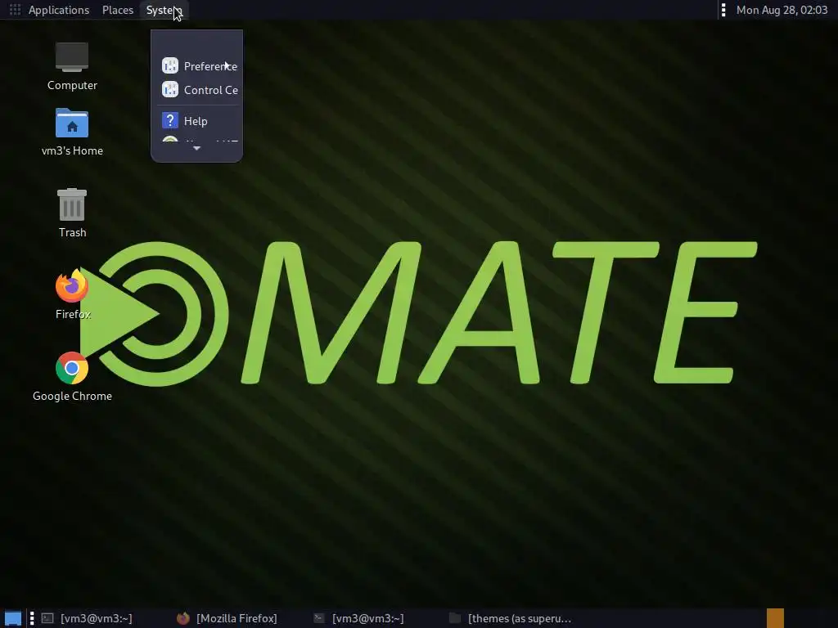This screenshot has width=838, height=628.
Task: Click the clock showing Mon Aug 28
Action: click(x=782, y=10)
